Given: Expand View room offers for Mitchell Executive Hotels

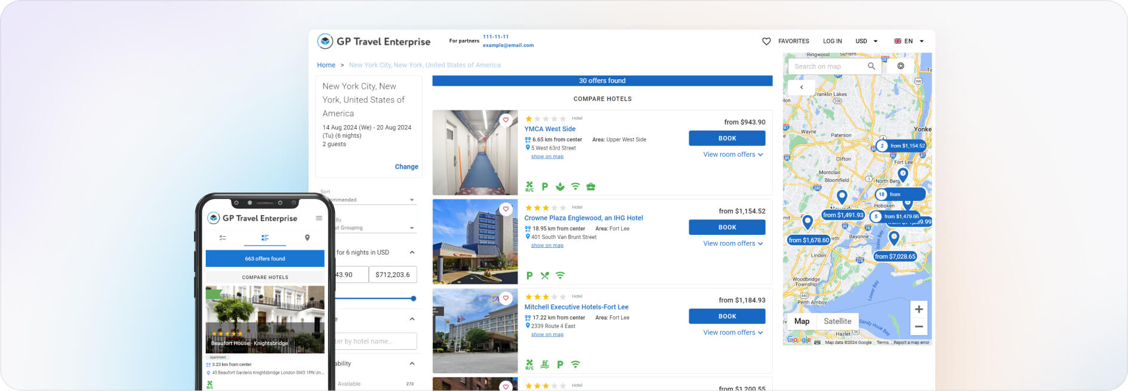Looking at the screenshot, I should 733,333.
